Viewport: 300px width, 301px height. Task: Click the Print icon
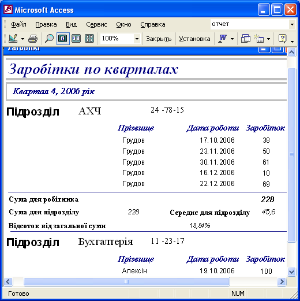click(33, 39)
